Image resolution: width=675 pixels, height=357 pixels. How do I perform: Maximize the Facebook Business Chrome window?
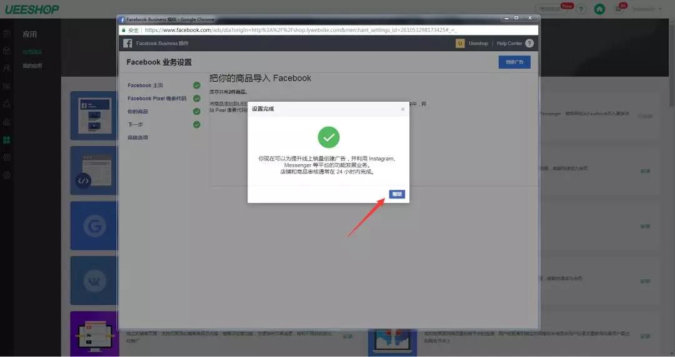(517, 18)
